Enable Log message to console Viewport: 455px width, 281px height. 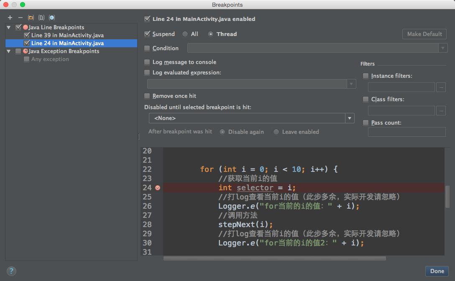pos(147,62)
